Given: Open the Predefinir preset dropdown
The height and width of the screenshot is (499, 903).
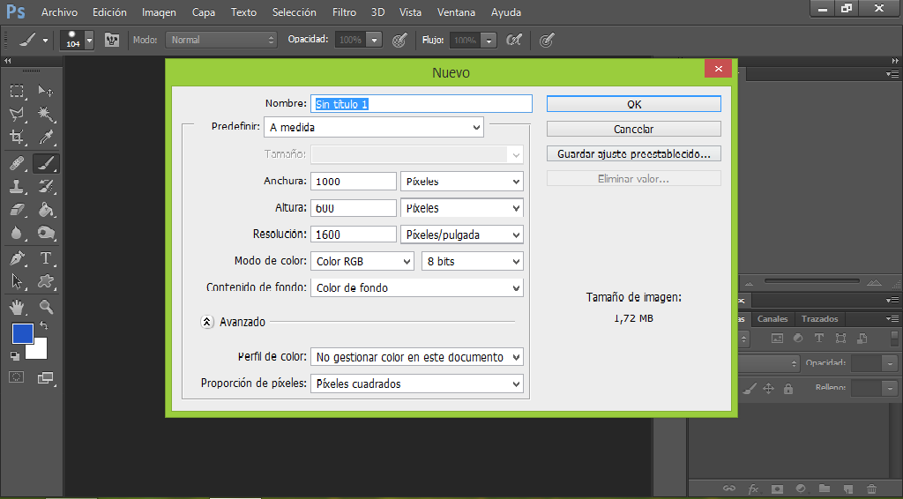Looking at the screenshot, I should click(374, 128).
